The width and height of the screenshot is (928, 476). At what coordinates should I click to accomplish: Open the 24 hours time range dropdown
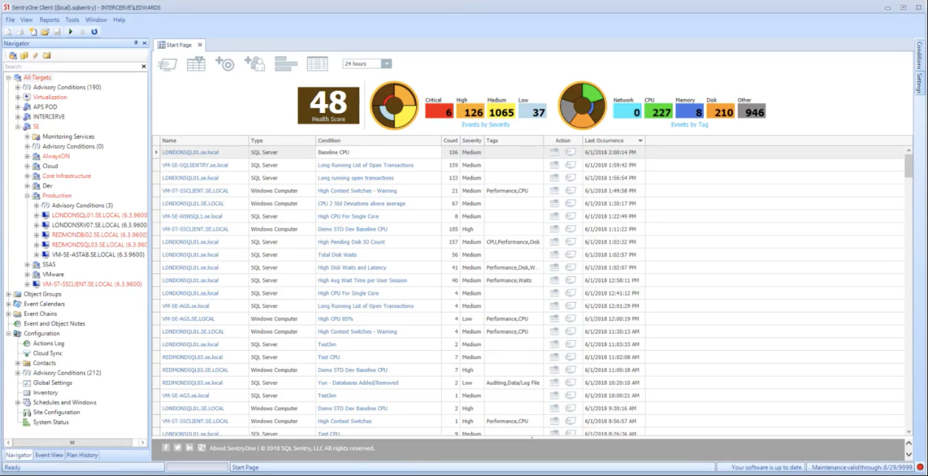click(x=387, y=63)
